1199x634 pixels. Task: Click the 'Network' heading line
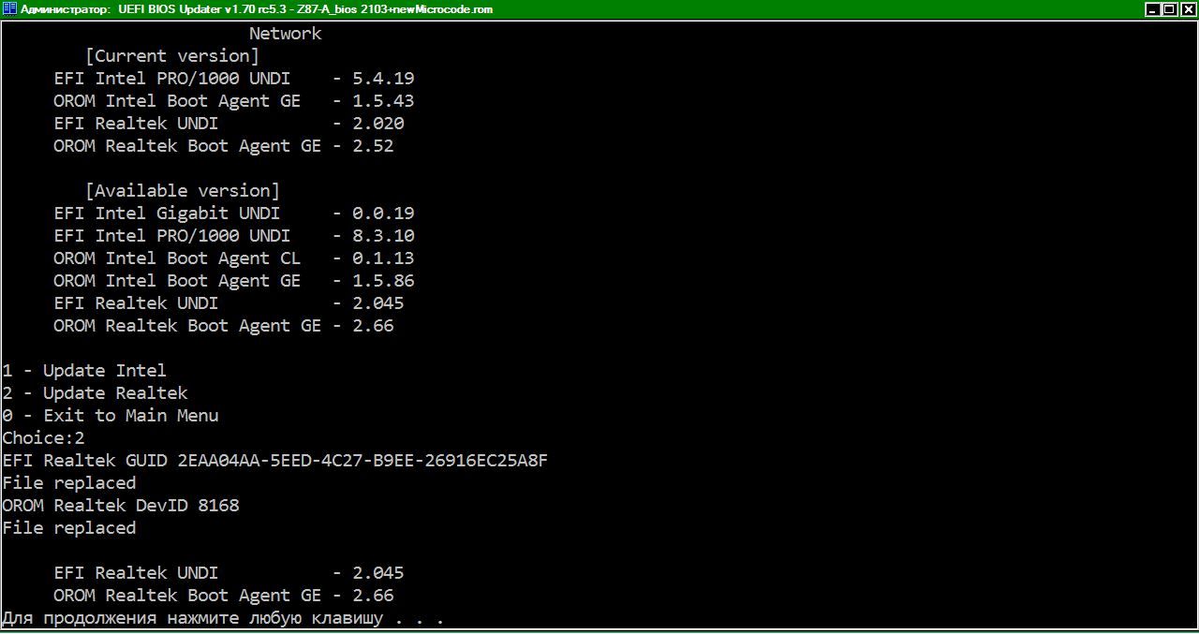(x=285, y=34)
